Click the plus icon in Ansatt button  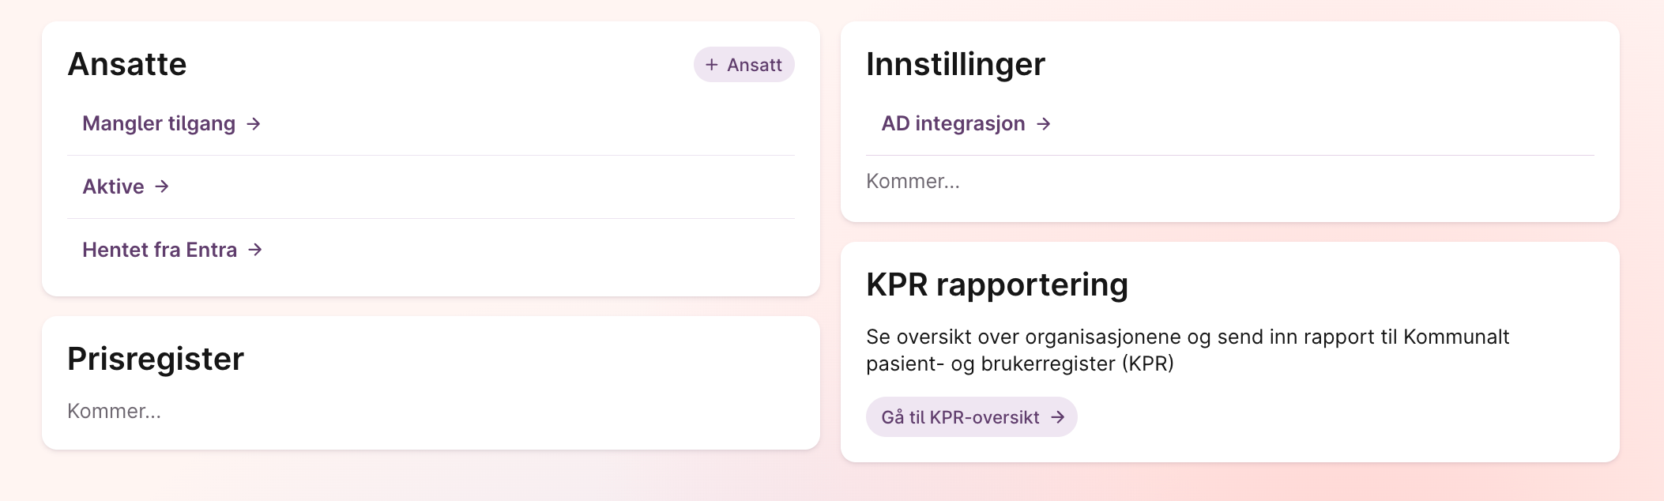coord(711,65)
